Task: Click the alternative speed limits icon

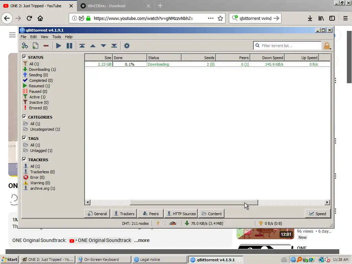Action: 173,223
